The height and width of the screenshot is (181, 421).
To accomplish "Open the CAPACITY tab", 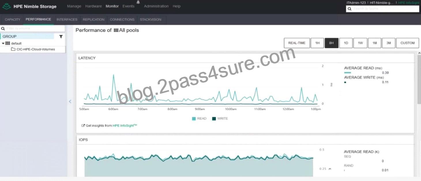I will pyautogui.click(x=12, y=20).
